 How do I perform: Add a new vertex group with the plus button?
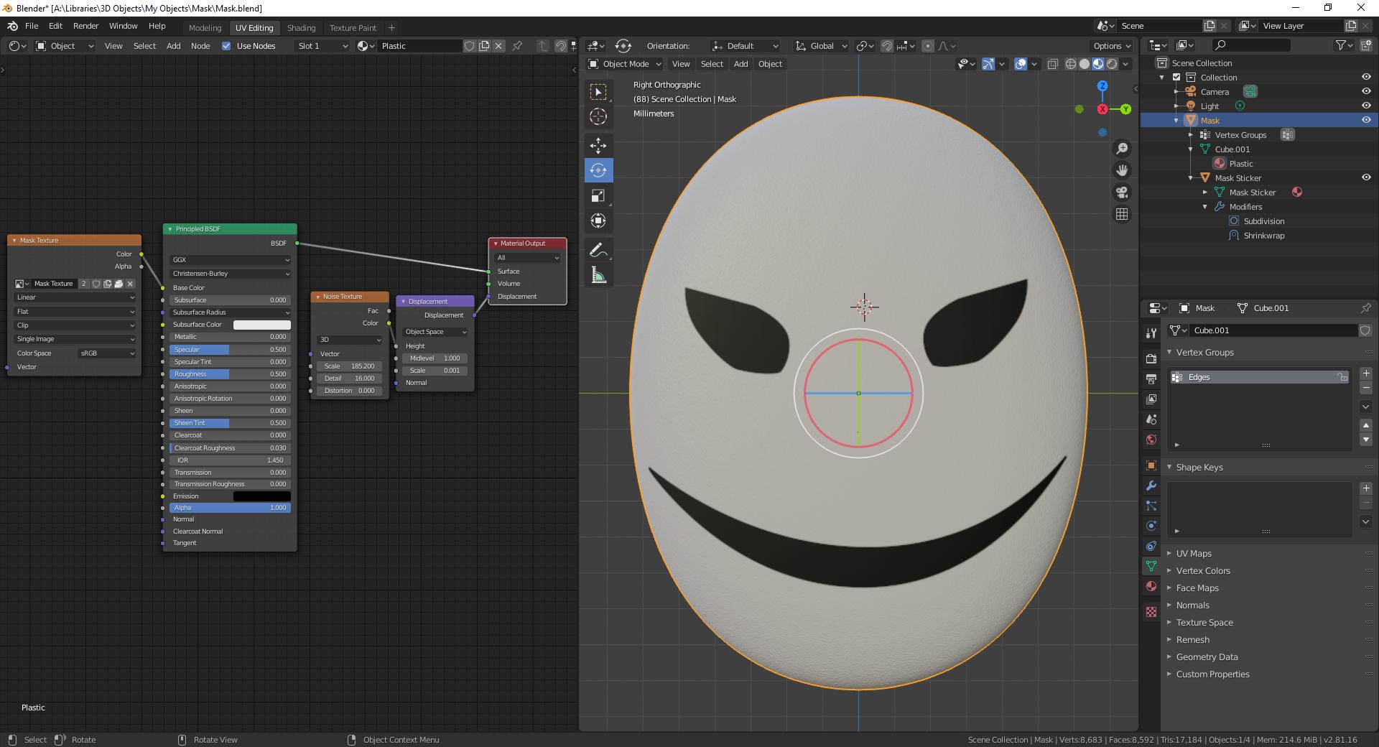coord(1367,373)
